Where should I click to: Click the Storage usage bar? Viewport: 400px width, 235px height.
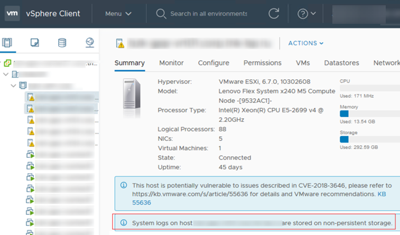370,139
